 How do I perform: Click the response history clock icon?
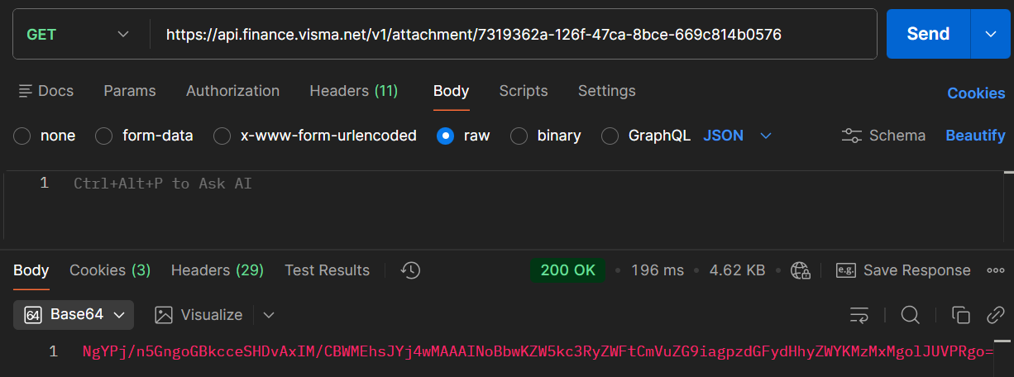coord(410,270)
